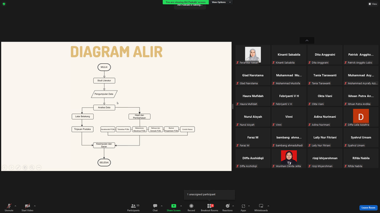
Task: Click the Kesimpulan dan Saran box
Action: pos(104,145)
